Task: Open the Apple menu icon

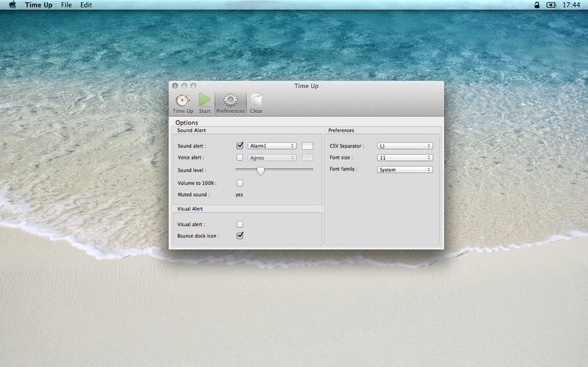Action: (x=12, y=5)
